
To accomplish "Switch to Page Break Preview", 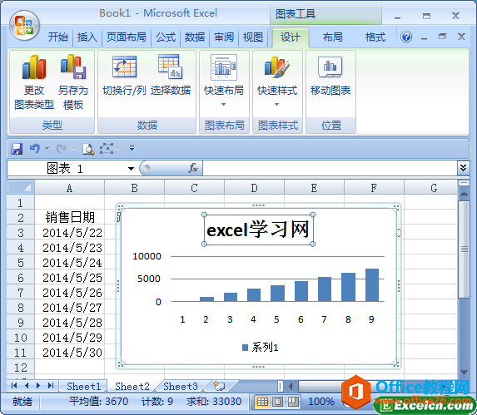I will [293, 402].
